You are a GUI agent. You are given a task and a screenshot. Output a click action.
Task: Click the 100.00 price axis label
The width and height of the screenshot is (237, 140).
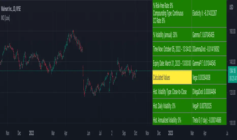(x=232, y=123)
